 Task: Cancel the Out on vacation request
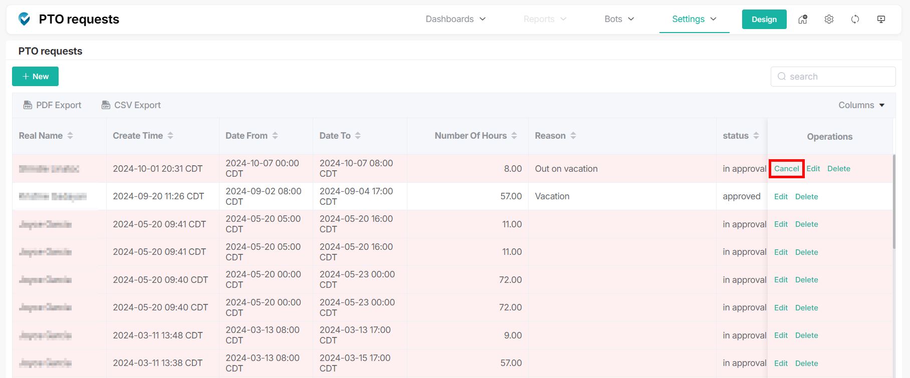coord(786,169)
